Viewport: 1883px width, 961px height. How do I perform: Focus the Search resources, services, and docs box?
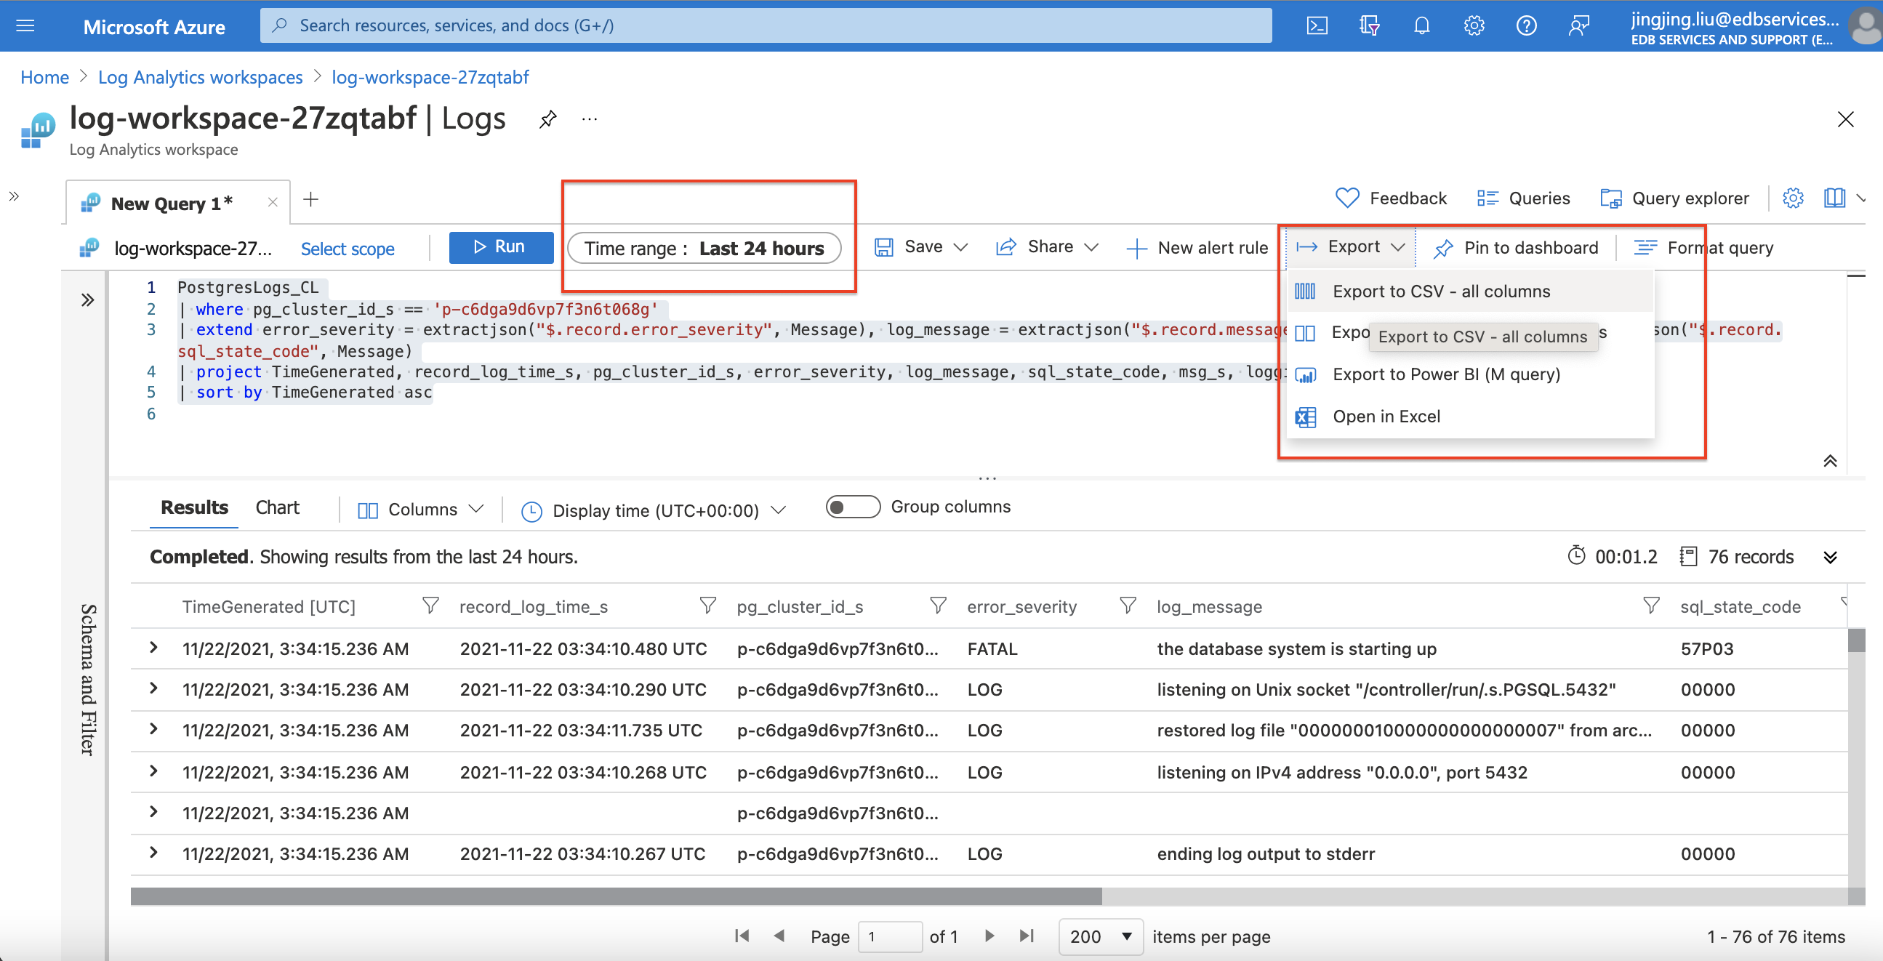coord(766,25)
